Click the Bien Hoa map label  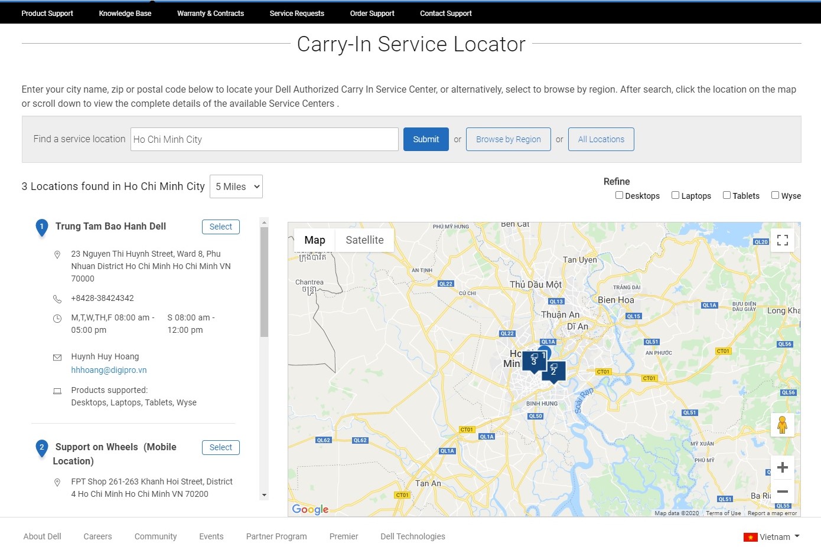616,300
